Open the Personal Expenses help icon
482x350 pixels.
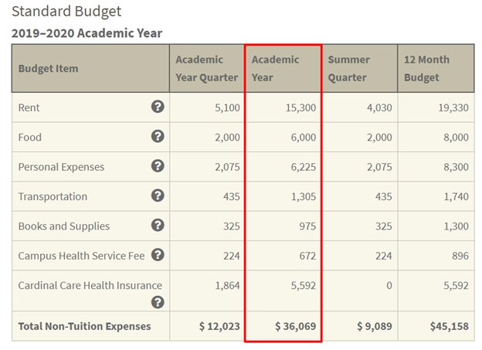[x=158, y=166]
